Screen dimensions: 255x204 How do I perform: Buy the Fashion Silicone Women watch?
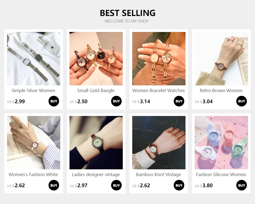(x=241, y=185)
